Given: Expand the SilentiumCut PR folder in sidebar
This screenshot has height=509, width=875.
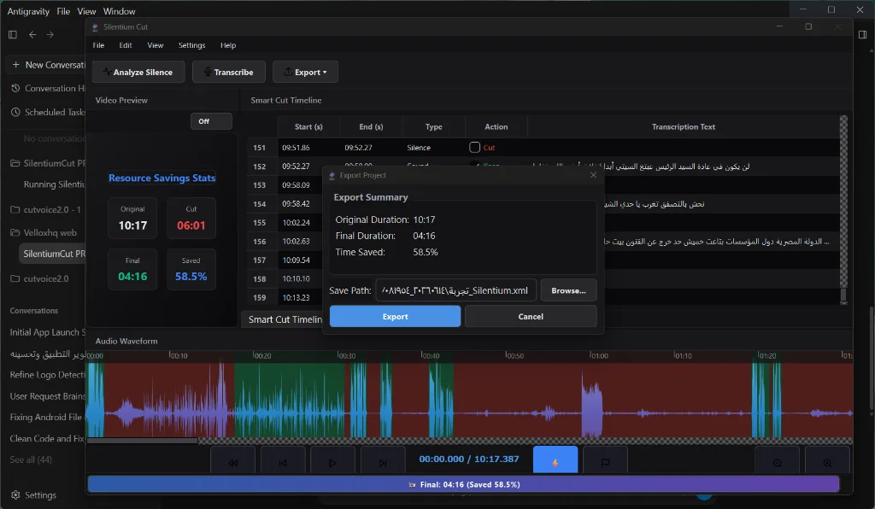Looking at the screenshot, I should click(48, 163).
